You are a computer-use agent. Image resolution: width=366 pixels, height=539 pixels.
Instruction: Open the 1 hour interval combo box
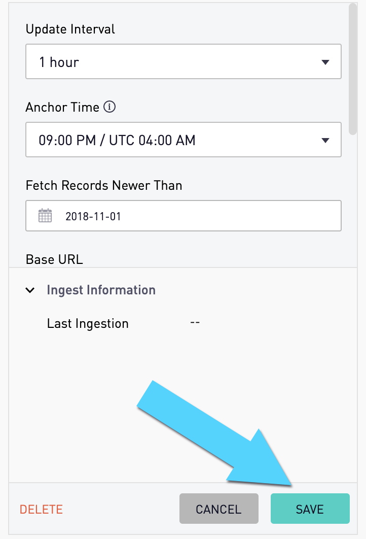pyautogui.click(x=184, y=61)
